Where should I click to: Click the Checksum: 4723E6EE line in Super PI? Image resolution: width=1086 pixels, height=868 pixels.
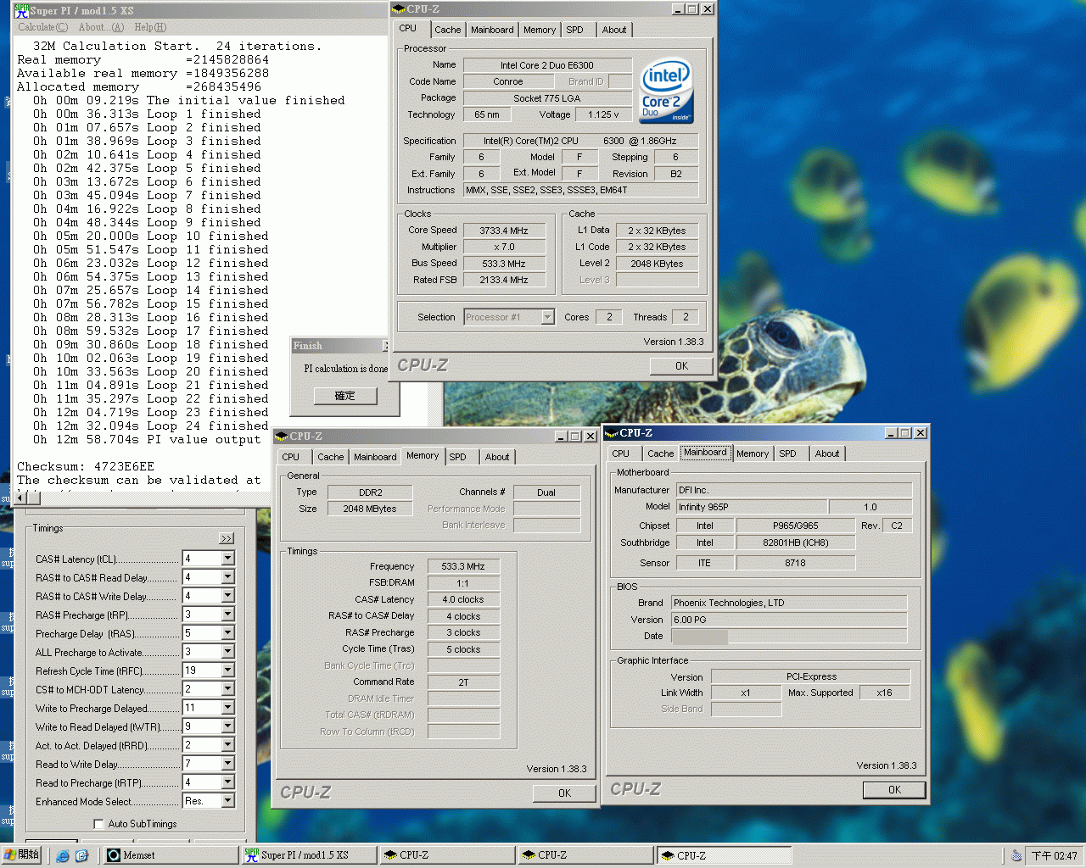(x=86, y=466)
